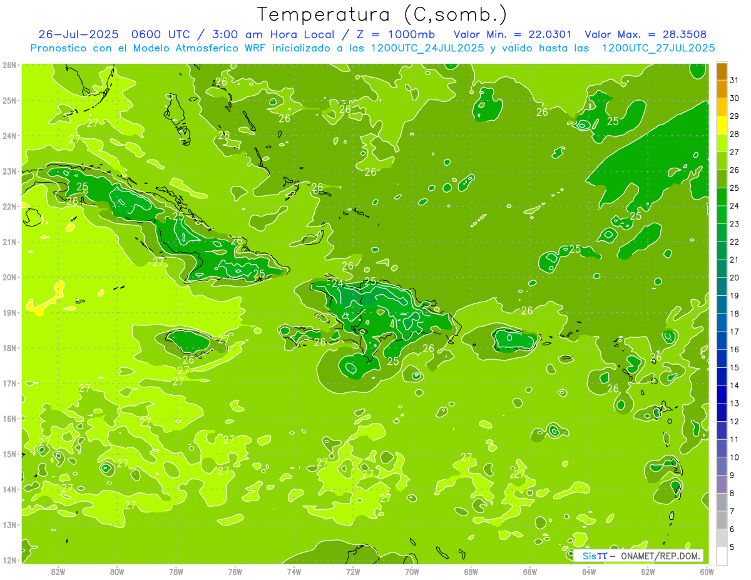Click latitude label '13N'
Viewport: 751px width, 580px height.
(9, 525)
